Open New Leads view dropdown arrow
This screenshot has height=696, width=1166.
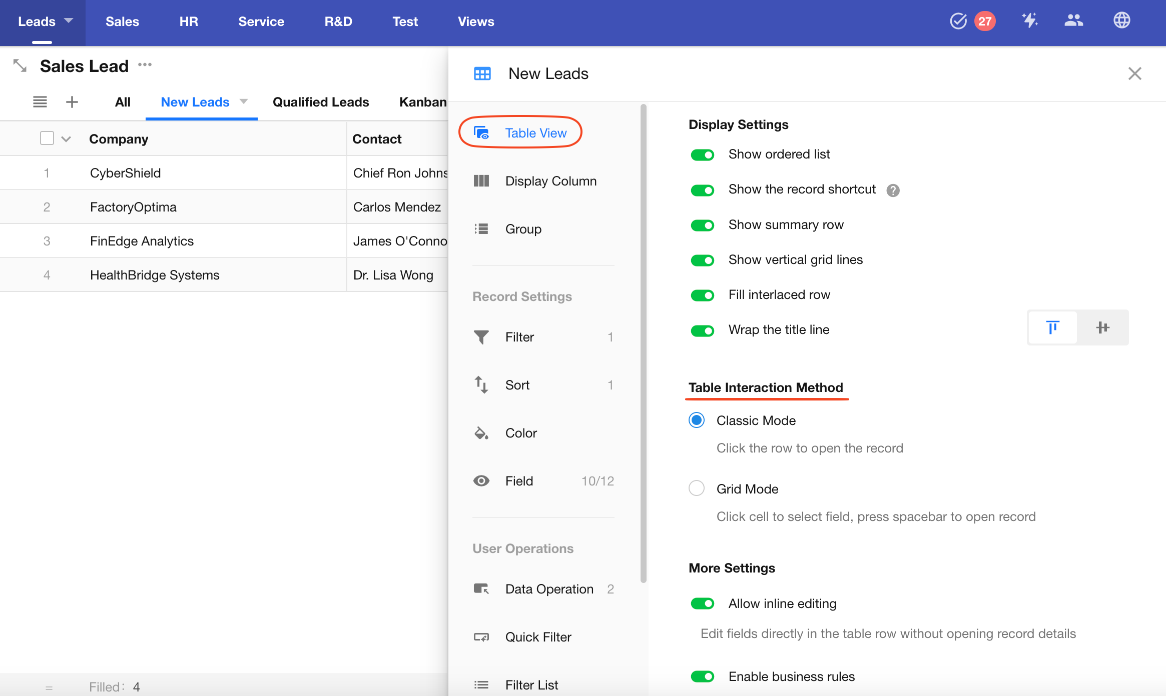(x=244, y=101)
